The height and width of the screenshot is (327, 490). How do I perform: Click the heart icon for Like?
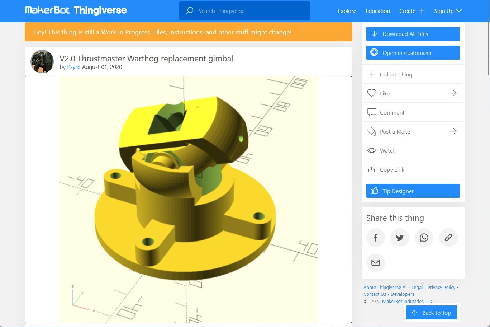[372, 93]
